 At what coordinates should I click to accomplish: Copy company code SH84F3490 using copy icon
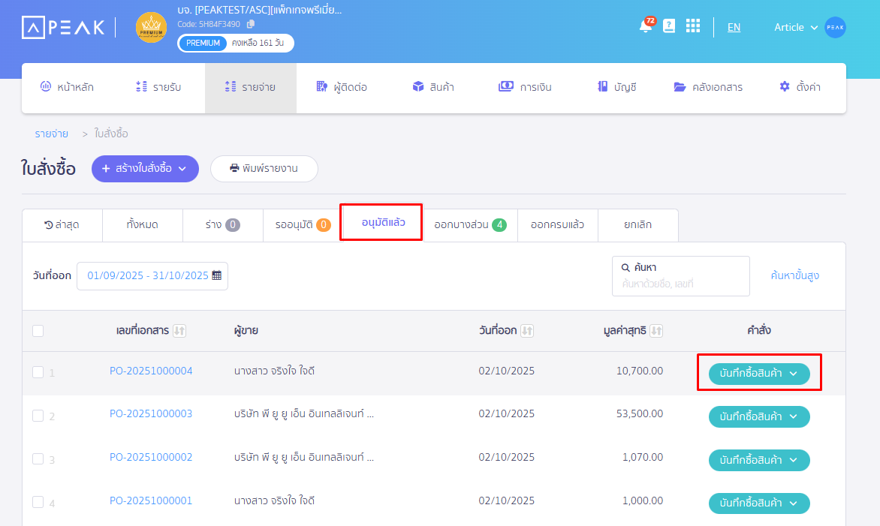pyautogui.click(x=251, y=23)
